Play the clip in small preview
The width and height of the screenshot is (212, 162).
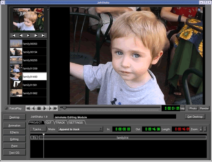click(28, 35)
